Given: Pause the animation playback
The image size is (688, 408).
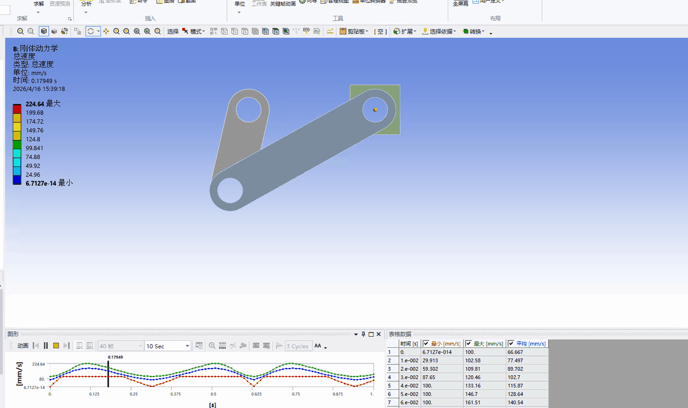Looking at the screenshot, I should point(46,346).
